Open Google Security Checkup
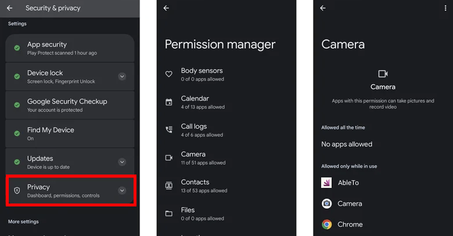 coord(70,105)
